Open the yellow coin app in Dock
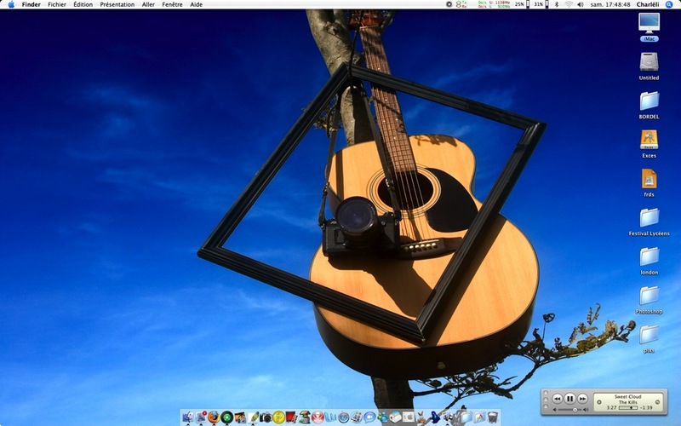Viewport: 681px width, 426px height. (x=278, y=417)
